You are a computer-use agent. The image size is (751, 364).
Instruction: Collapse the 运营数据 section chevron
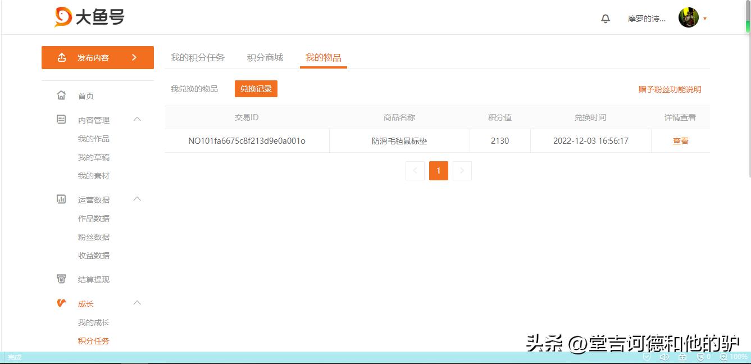(x=137, y=199)
